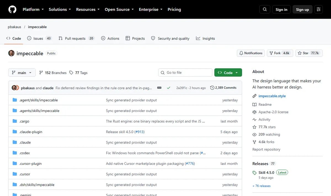The height and width of the screenshot is (196, 331).
Task: Click the GitHub logo icon
Action: pyautogui.click(x=12, y=9)
